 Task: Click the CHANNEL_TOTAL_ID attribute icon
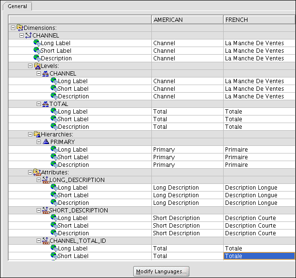[x=45, y=241]
